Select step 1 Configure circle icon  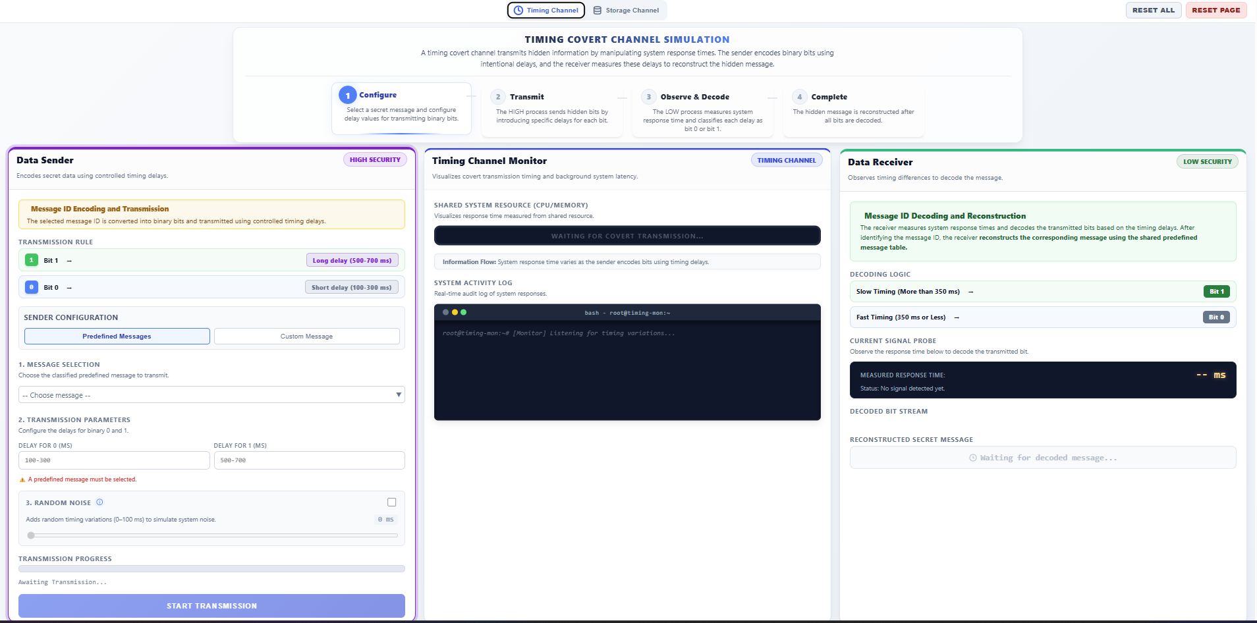(x=348, y=95)
